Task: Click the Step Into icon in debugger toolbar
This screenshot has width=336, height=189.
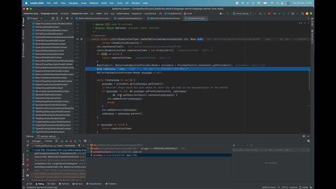Action: [x=67, y=141]
